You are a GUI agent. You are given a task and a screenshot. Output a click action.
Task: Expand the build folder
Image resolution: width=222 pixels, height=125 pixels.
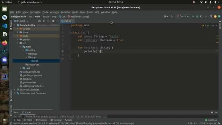click(18, 36)
